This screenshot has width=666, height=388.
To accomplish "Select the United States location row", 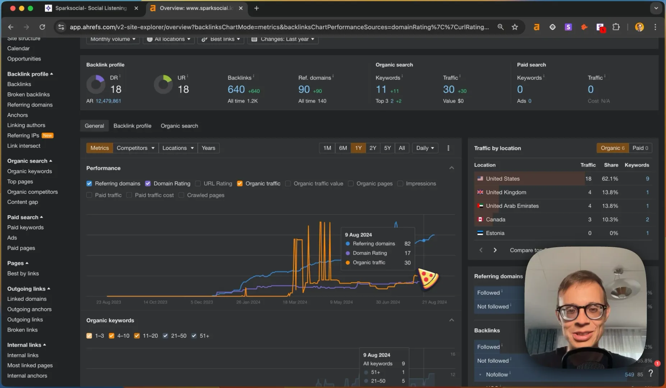I will 563,179.
